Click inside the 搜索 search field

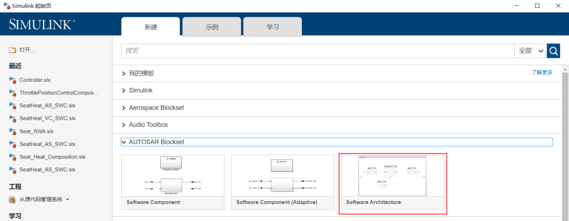click(316, 51)
